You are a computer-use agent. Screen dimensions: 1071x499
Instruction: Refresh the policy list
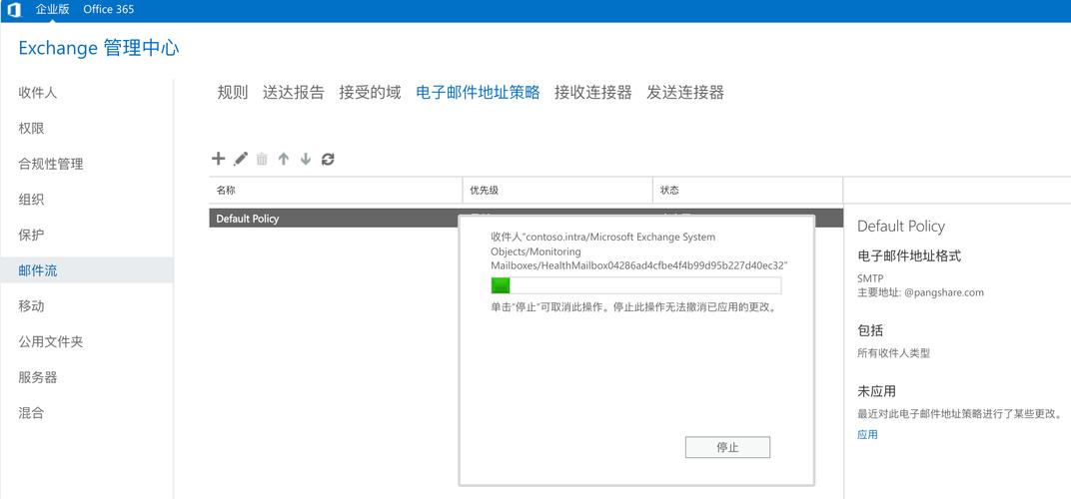[328, 159]
